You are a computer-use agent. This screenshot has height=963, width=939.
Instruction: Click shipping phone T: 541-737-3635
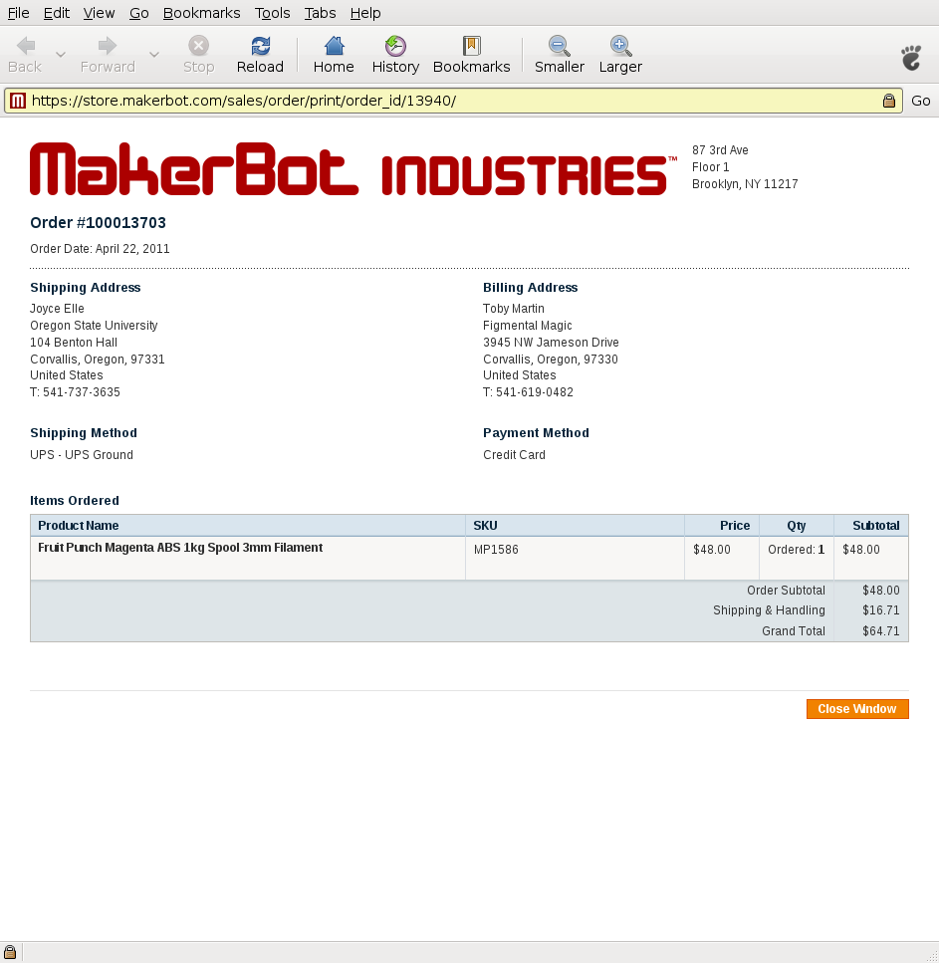point(75,391)
